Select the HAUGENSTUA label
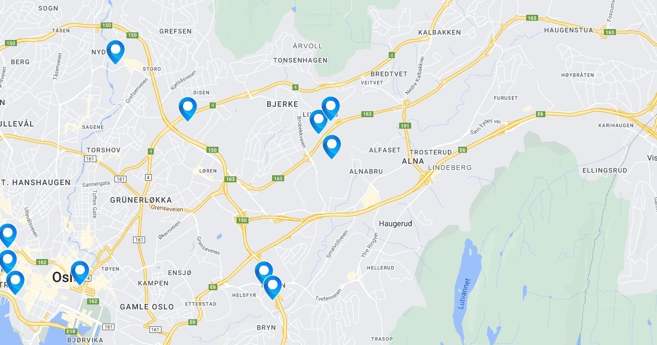The image size is (657, 345). click(x=568, y=30)
